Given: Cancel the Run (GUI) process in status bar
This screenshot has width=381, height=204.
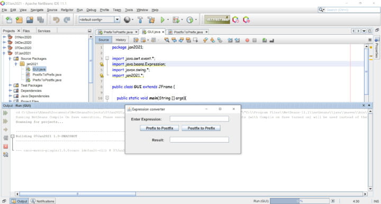Looking at the screenshot, I should pyautogui.click(x=333, y=201).
